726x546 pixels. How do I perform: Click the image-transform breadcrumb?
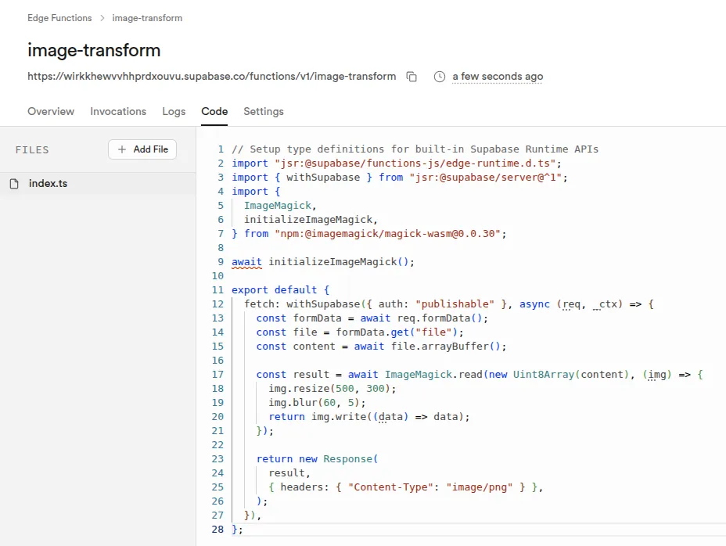coord(147,18)
